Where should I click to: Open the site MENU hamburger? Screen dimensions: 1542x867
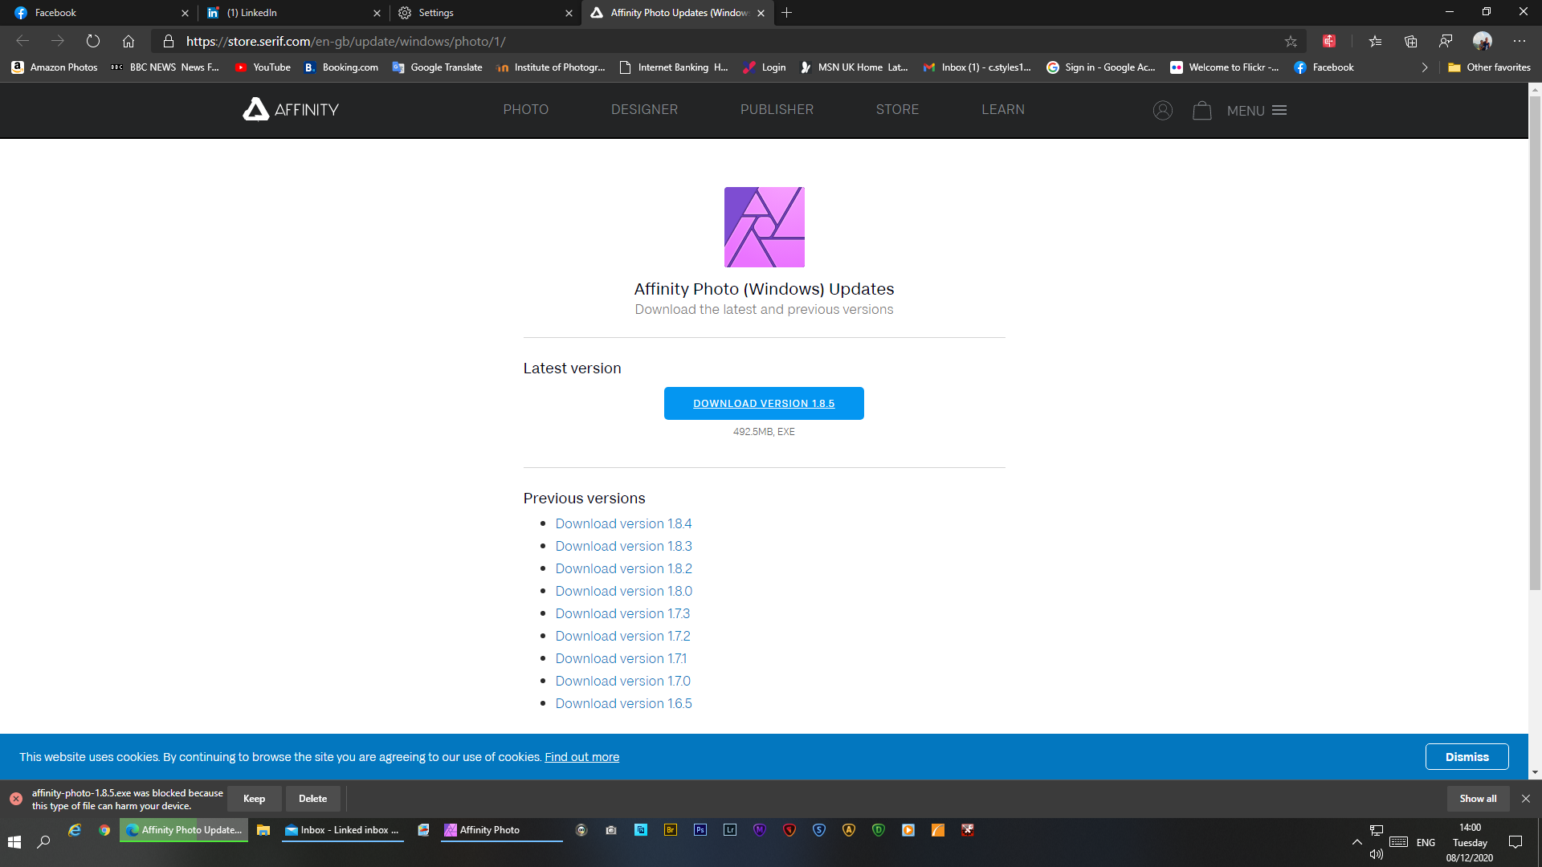pyautogui.click(x=1257, y=110)
